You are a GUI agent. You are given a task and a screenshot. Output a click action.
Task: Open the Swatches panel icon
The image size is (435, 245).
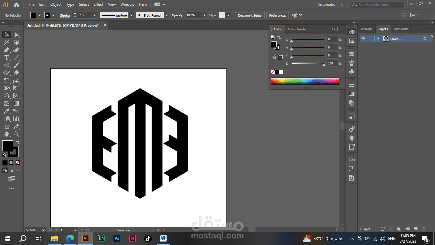coord(352,54)
